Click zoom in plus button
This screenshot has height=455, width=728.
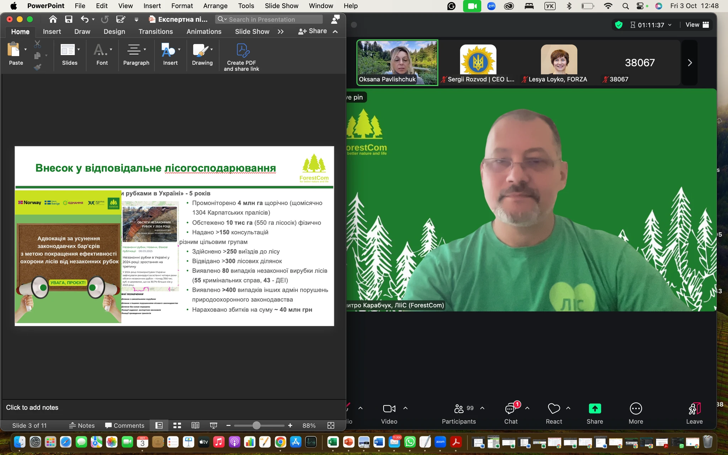290,425
